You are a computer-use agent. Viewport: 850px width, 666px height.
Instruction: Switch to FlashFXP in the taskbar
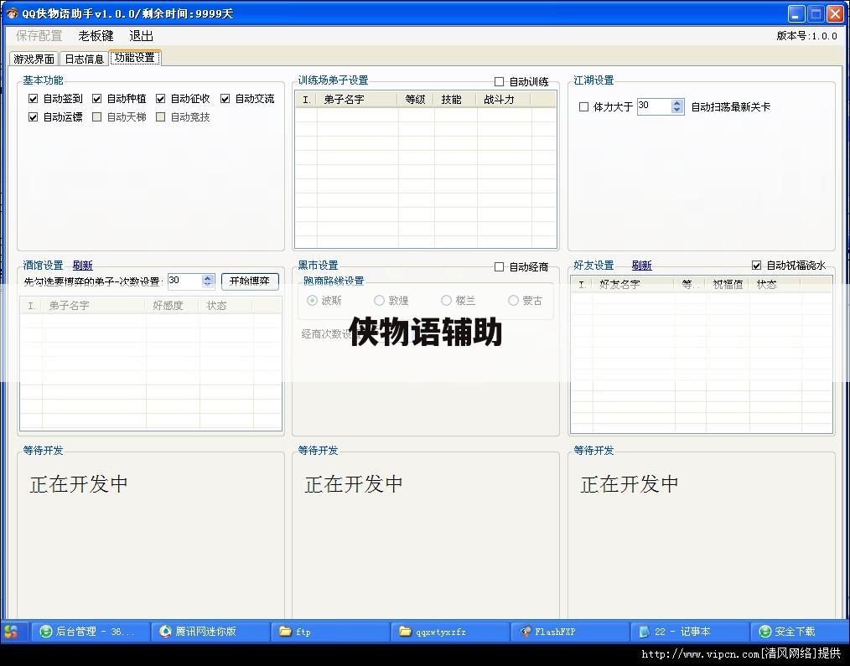(571, 632)
